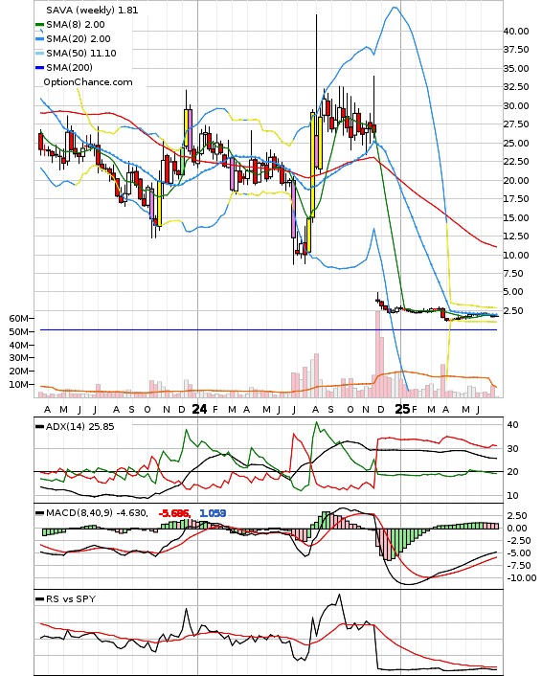Click the -10.00 MACD axis label

coord(521,578)
